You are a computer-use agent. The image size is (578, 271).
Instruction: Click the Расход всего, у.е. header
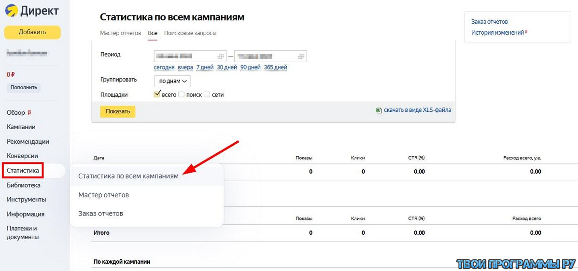click(x=522, y=158)
